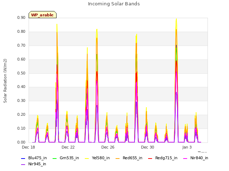Click the Dec 22 x-axis tick label

68,147
